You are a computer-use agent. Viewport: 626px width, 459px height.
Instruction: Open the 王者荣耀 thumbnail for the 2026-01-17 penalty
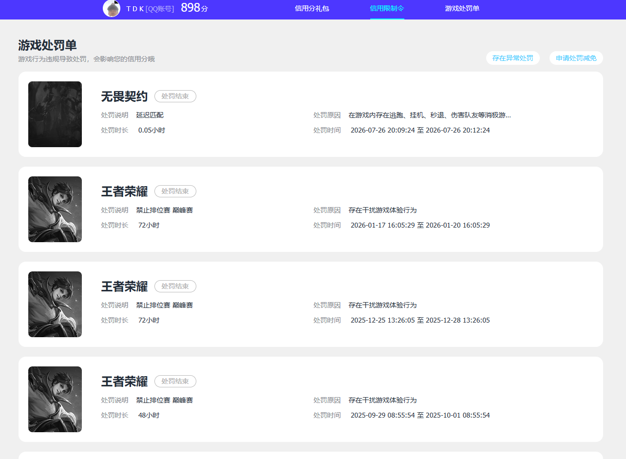(x=55, y=209)
